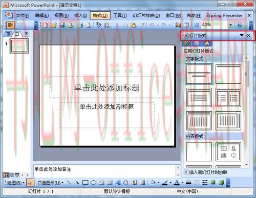Click the blue Help question mark icon
Screen dimensions: 256x198
[x=240, y=25]
